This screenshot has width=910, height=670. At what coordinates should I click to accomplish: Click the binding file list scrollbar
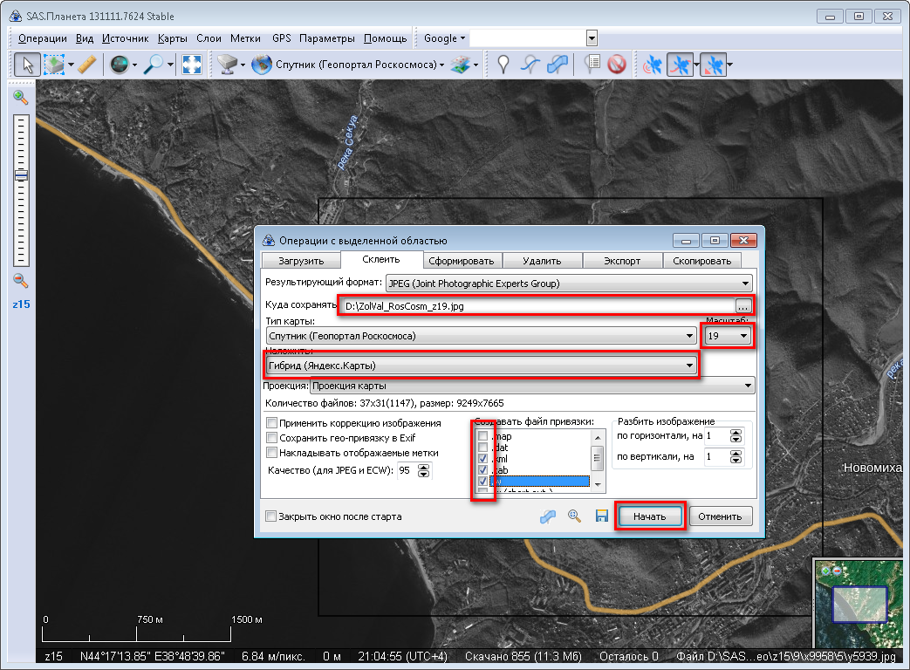(597, 461)
